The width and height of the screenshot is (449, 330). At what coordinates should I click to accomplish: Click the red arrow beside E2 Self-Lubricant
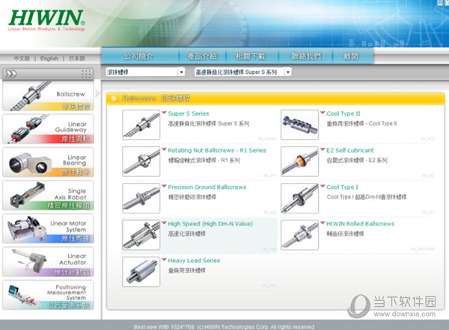click(323, 149)
